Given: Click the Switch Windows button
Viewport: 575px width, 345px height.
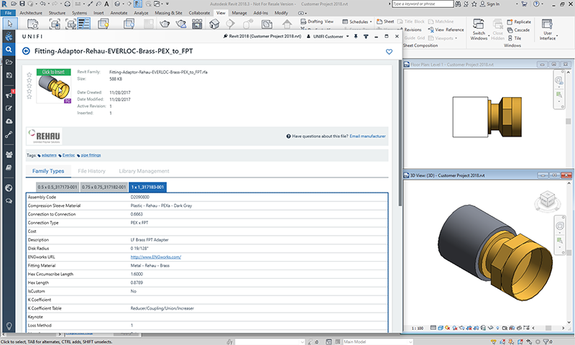Looking at the screenshot, I should [479, 29].
